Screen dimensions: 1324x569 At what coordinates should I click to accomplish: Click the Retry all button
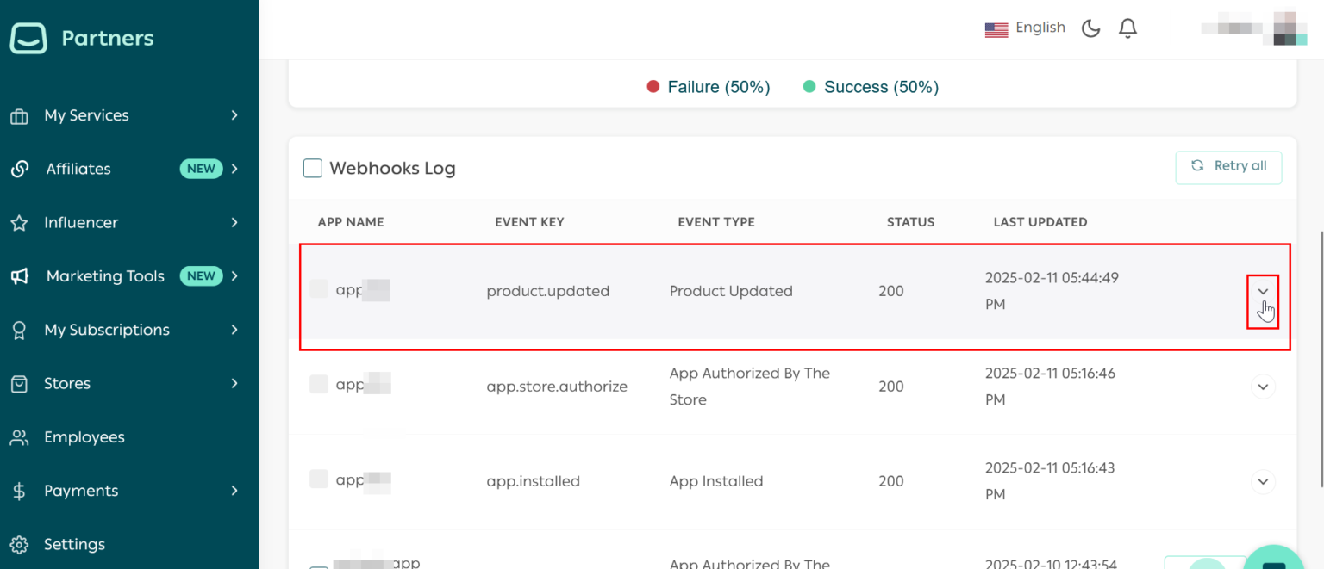1228,167
